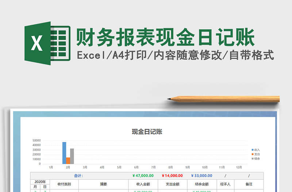Click the blue 收入 legend swatch

[x=253, y=150]
